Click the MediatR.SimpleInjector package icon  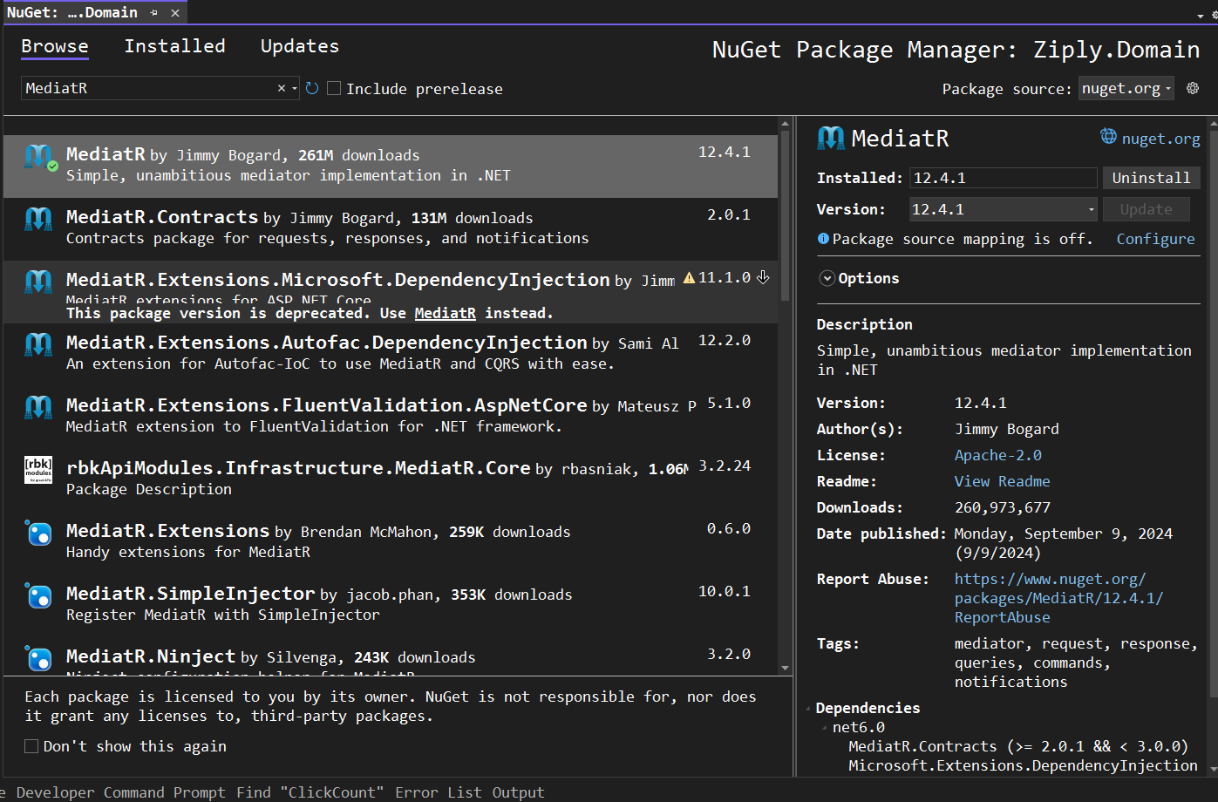[38, 595]
